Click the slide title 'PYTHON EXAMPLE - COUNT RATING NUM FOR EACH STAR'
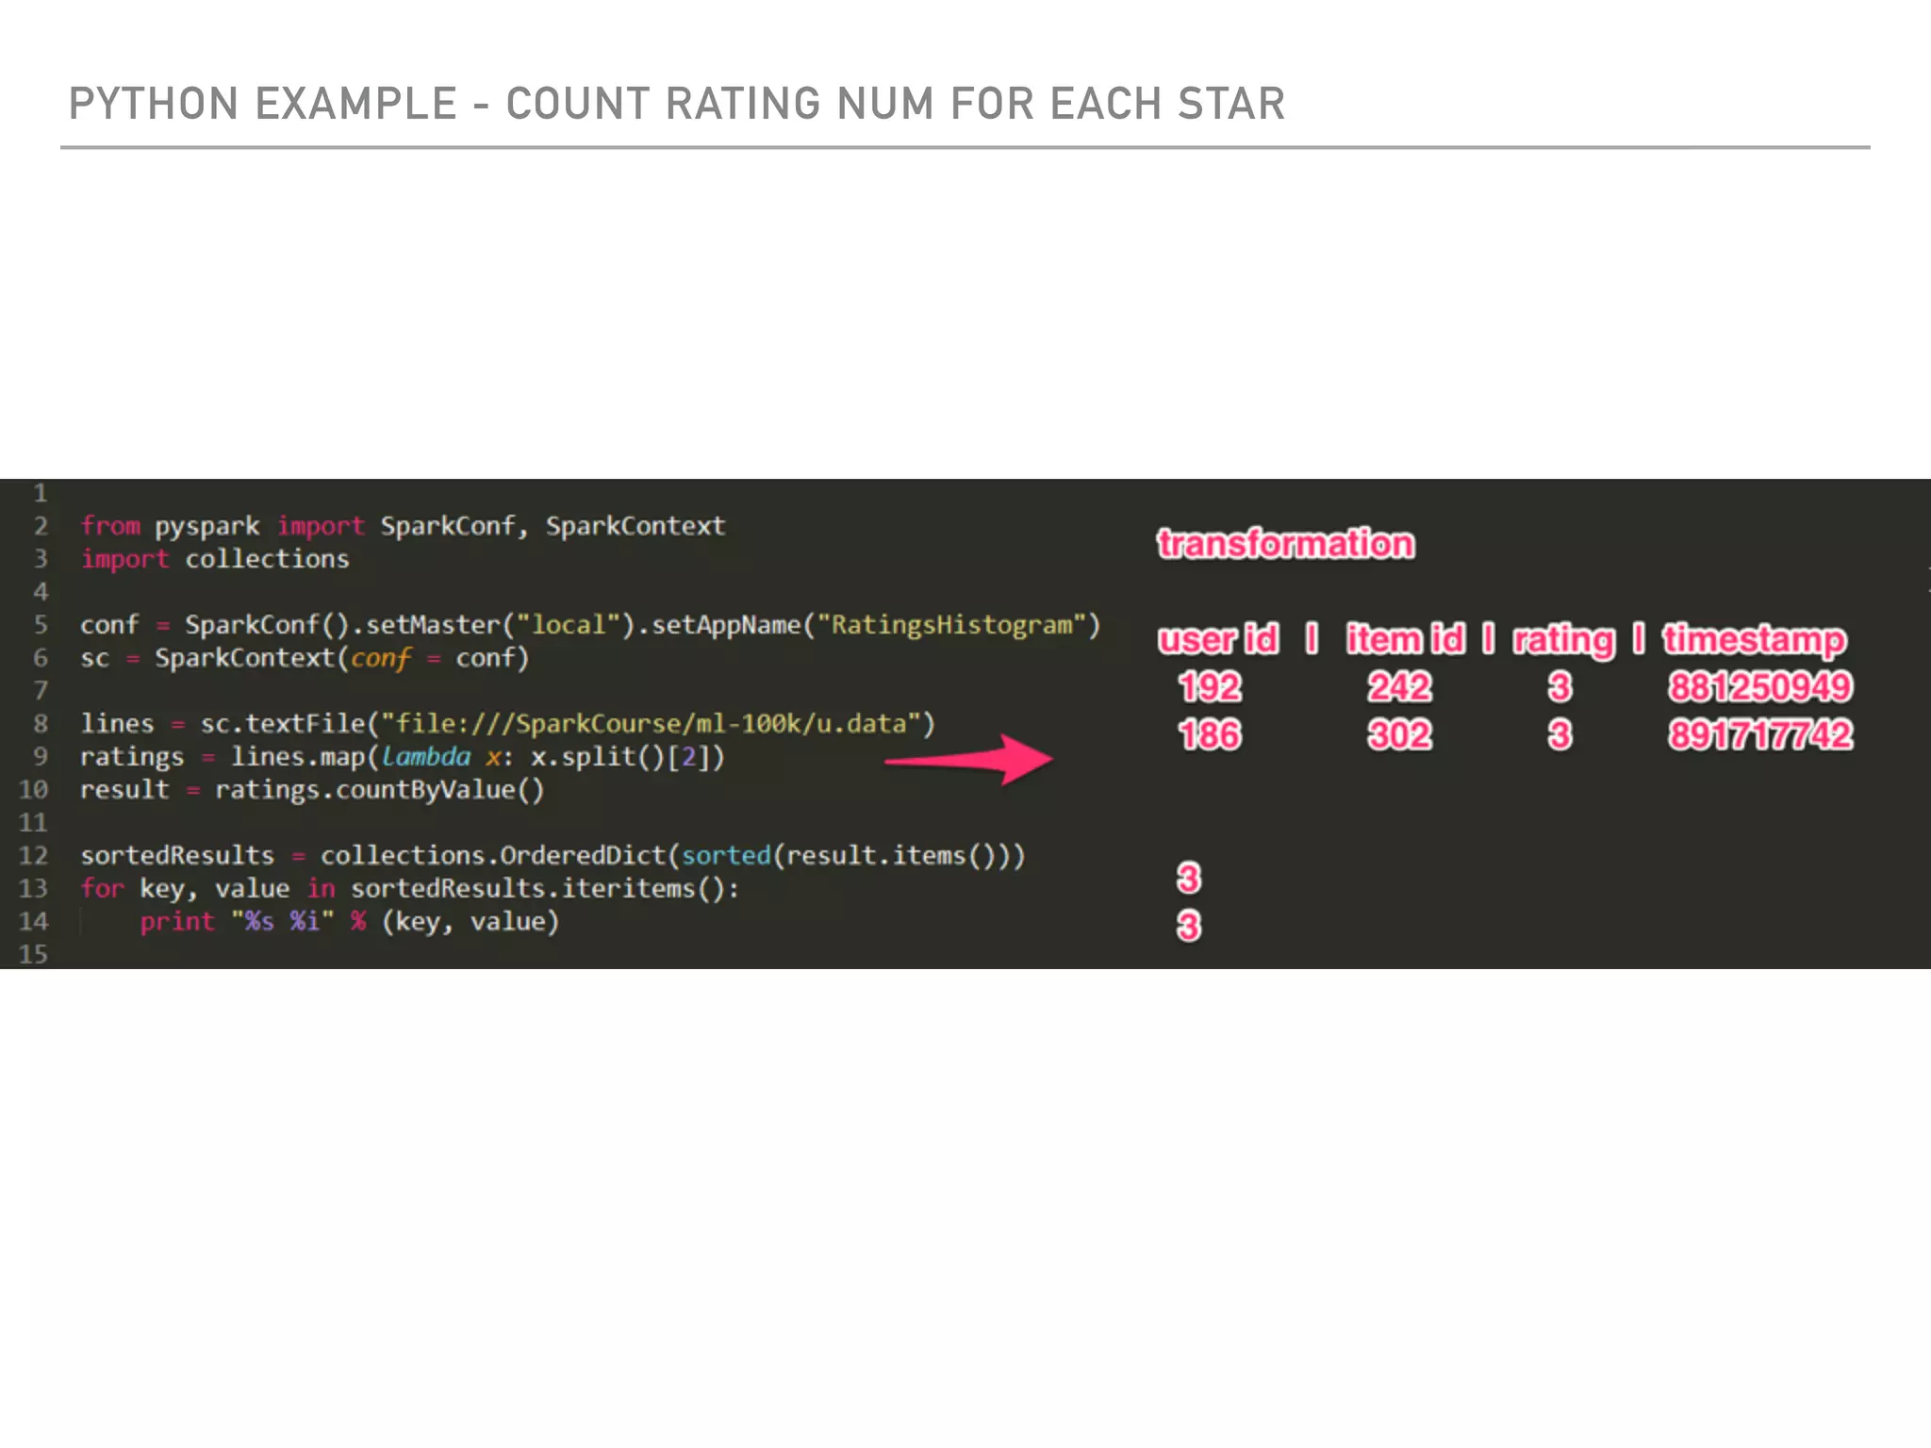The width and height of the screenshot is (1931, 1448). [x=677, y=104]
